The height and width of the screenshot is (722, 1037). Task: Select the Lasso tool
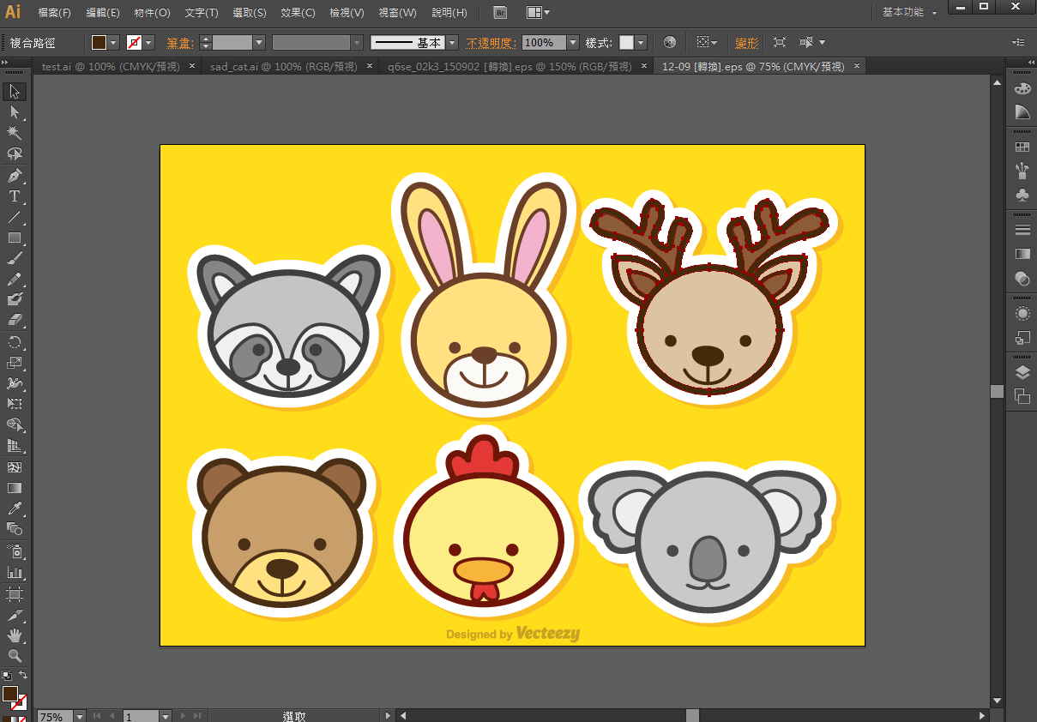[15, 154]
